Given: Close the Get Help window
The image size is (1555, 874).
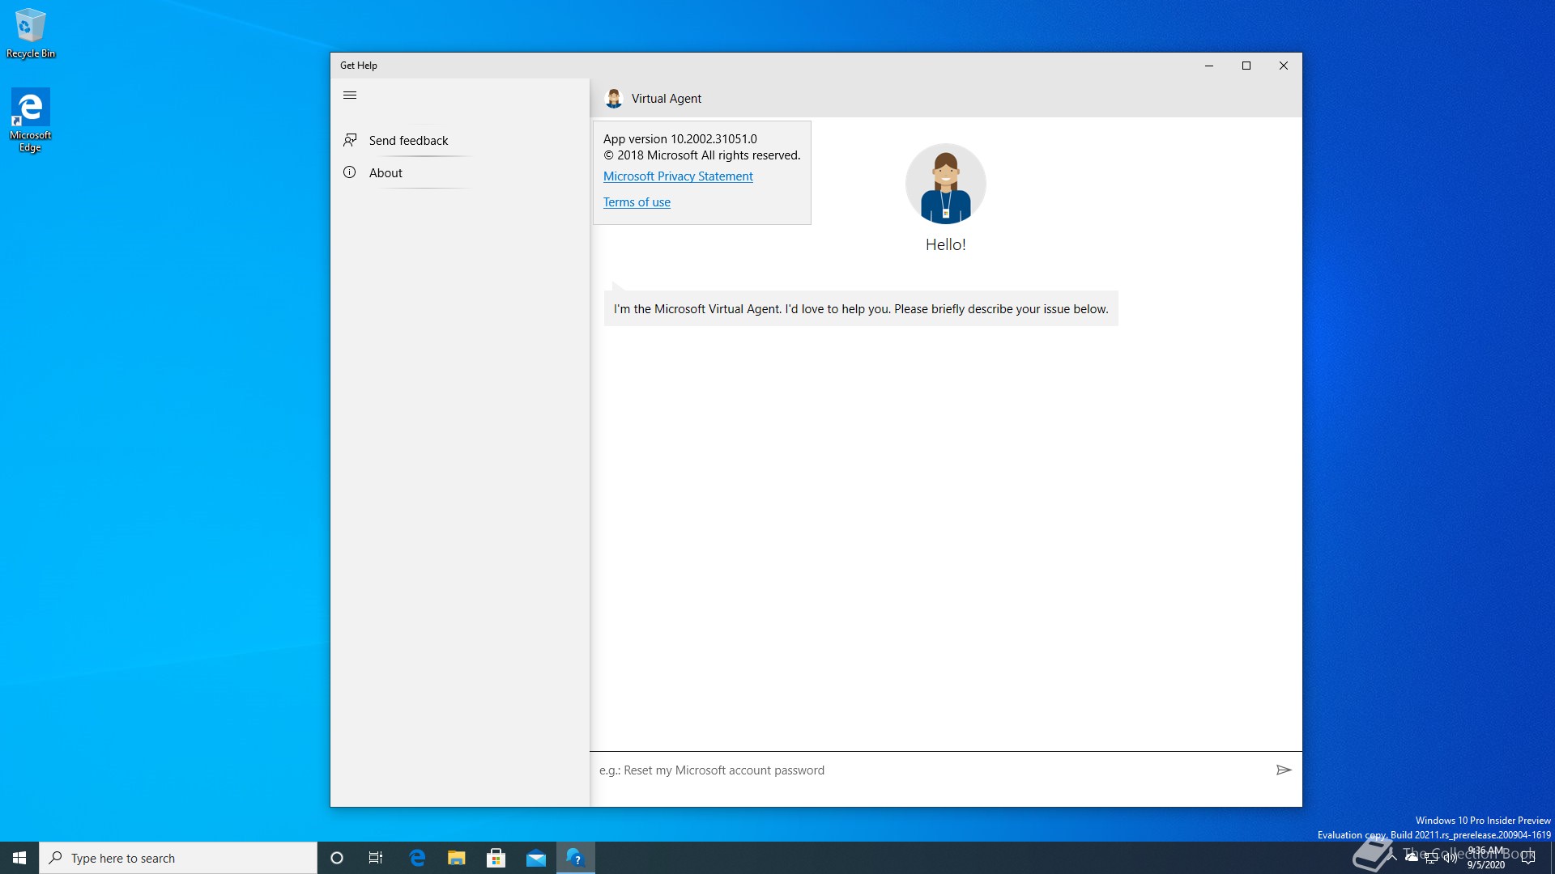Looking at the screenshot, I should pyautogui.click(x=1284, y=66).
